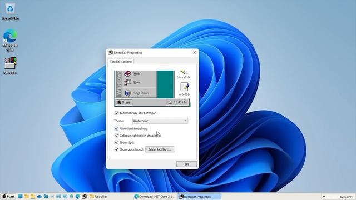The width and height of the screenshot is (356, 200).
Task: Click the preview Start button image
Action: click(x=123, y=102)
